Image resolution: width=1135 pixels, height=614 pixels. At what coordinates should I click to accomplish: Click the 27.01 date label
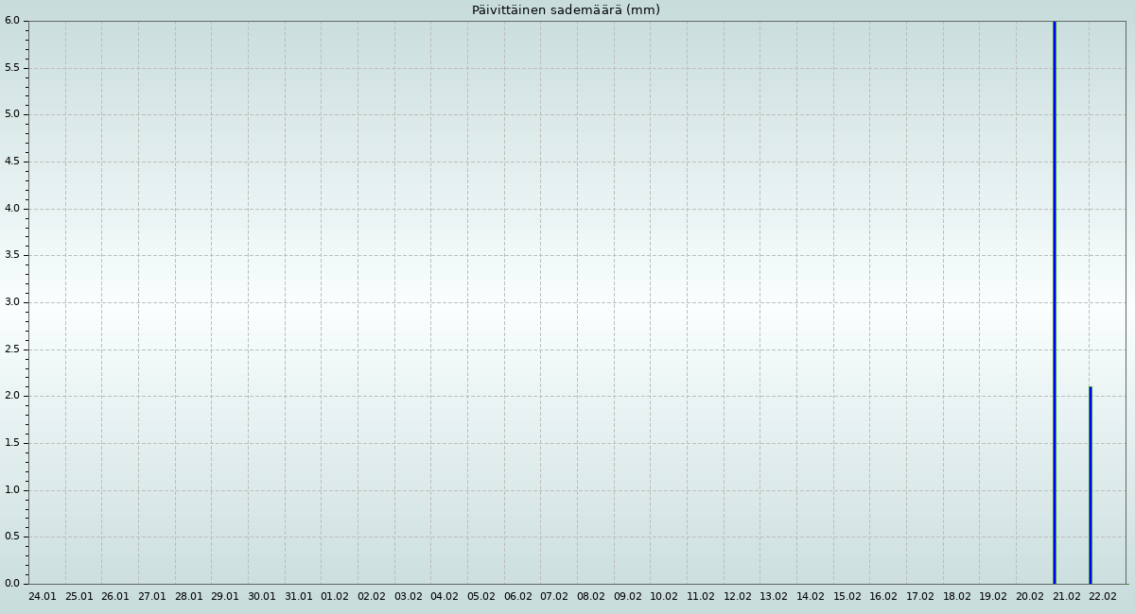pos(152,597)
